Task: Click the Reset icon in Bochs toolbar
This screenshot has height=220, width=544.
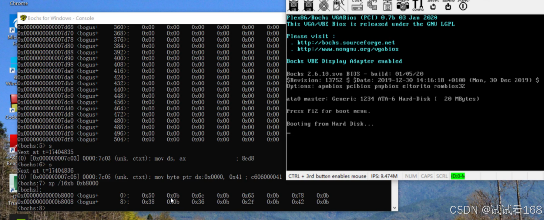Action: coord(433,5)
